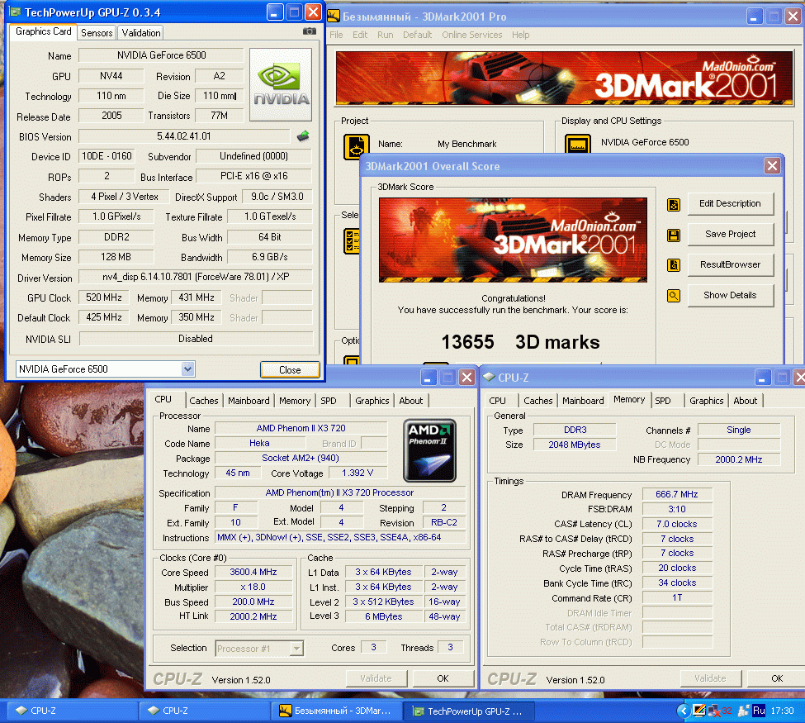The height and width of the screenshot is (723, 805).
Task: Click the AMD Phenom II logo in CPU-Z
Action: [x=429, y=450]
